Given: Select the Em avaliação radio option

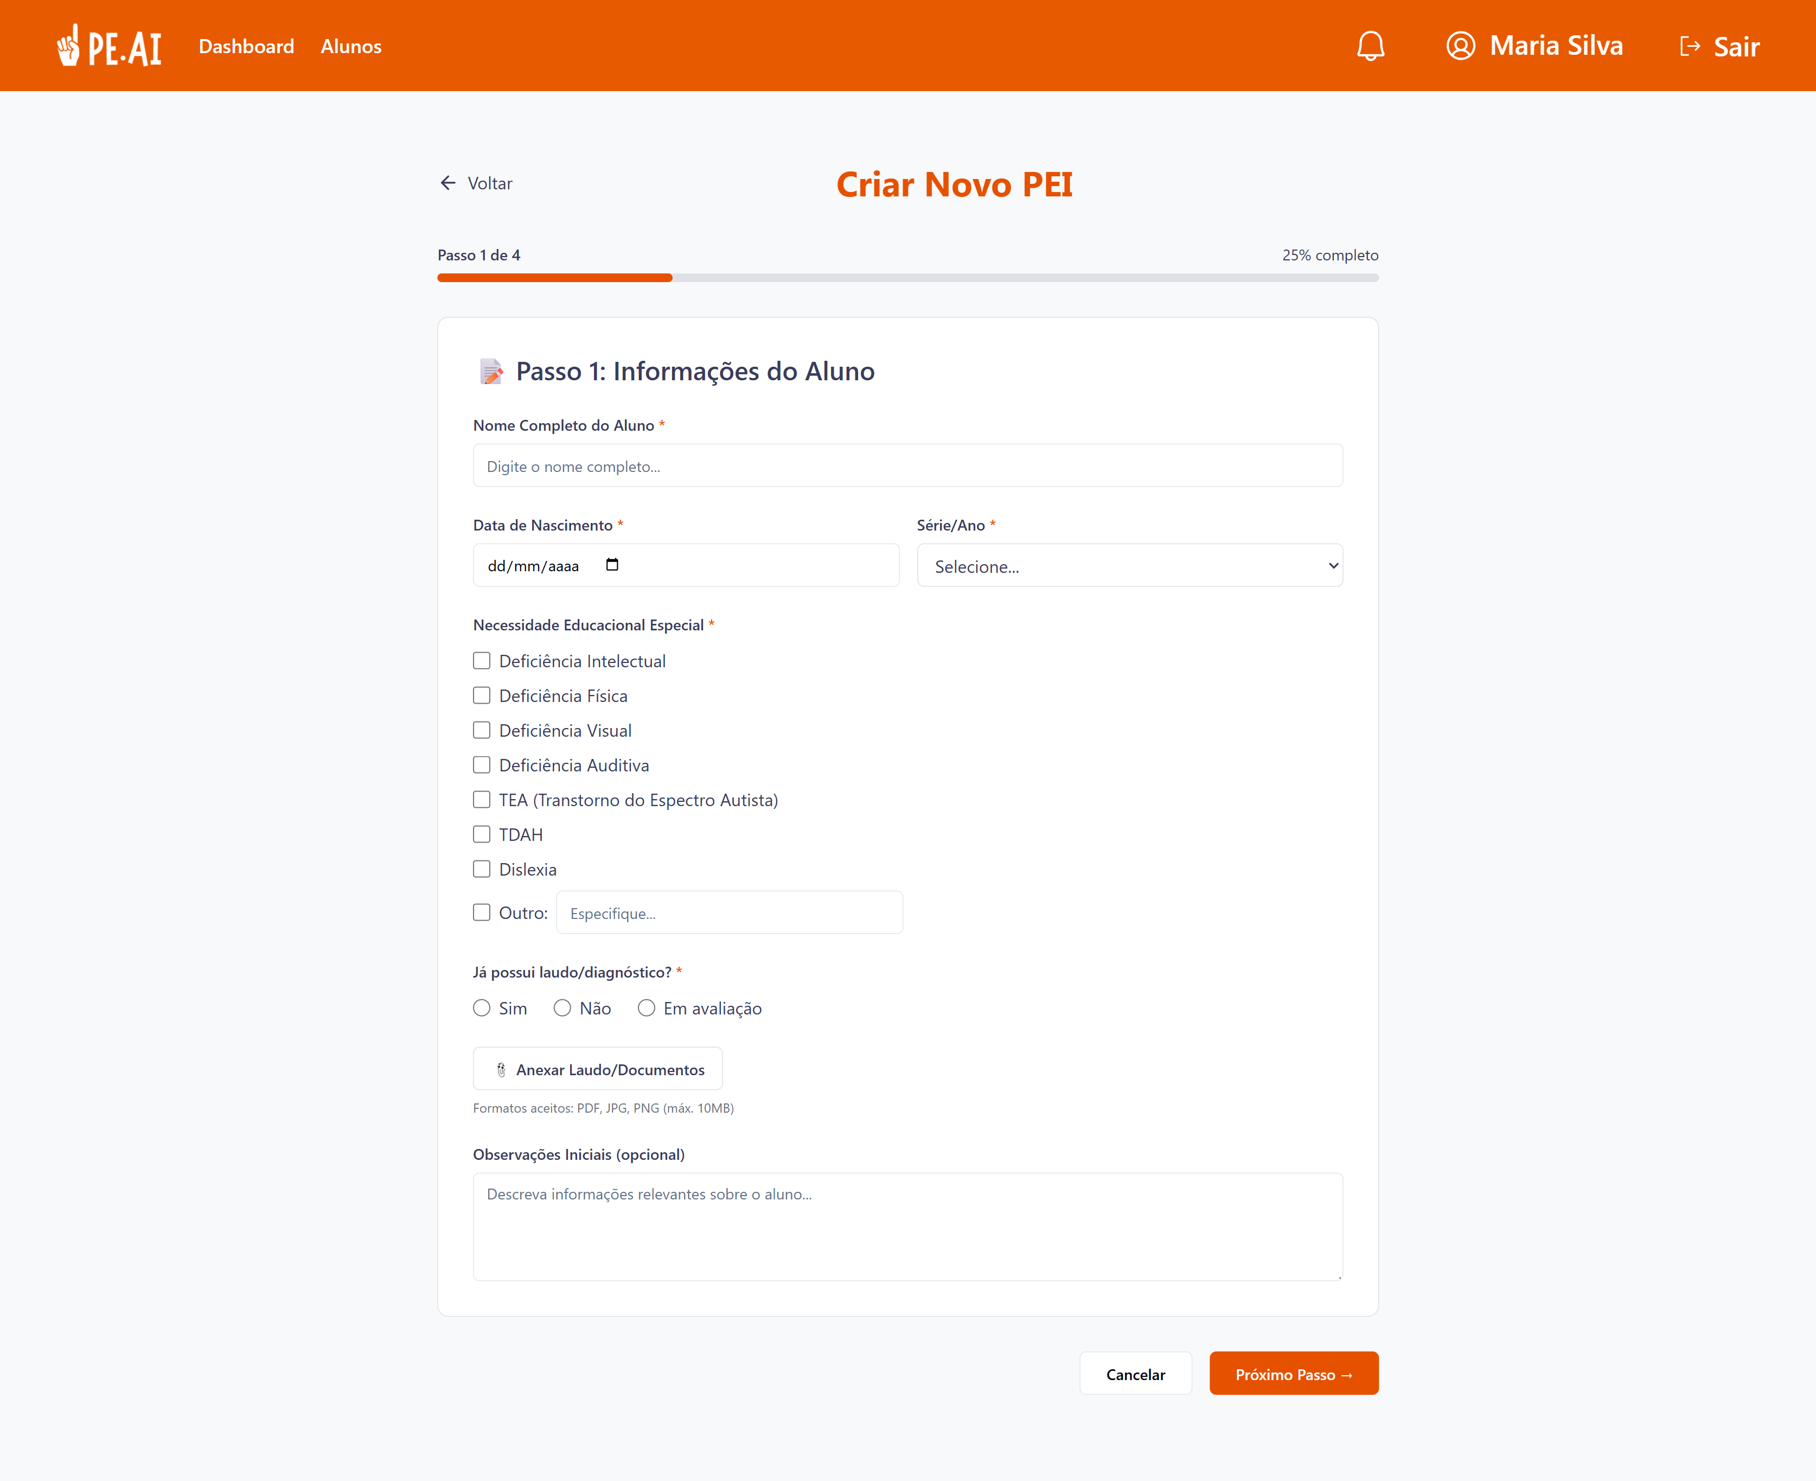Looking at the screenshot, I should click(x=647, y=1008).
